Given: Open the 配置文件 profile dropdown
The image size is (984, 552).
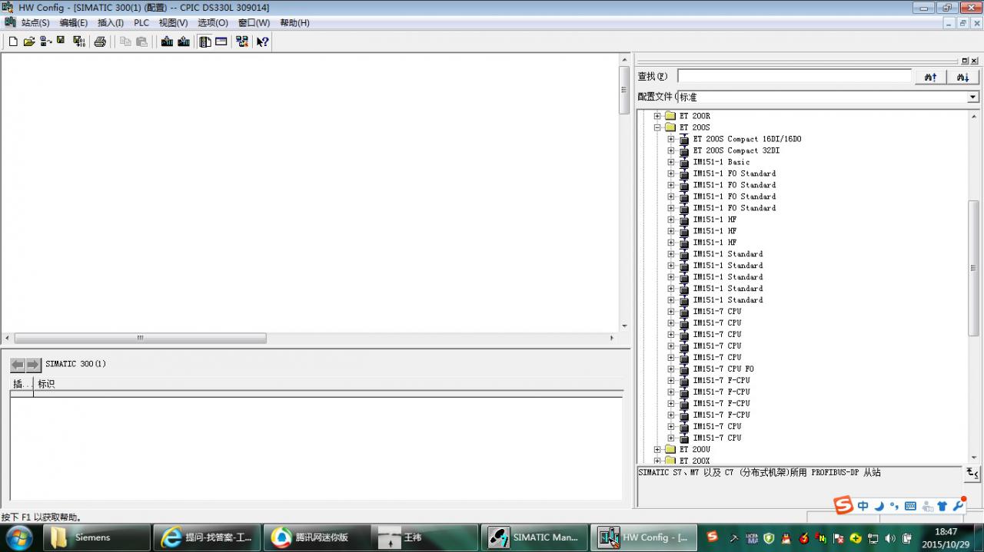Looking at the screenshot, I should 973,98.
